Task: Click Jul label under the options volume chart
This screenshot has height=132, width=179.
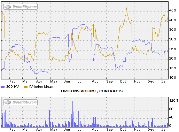Action: click(80, 130)
